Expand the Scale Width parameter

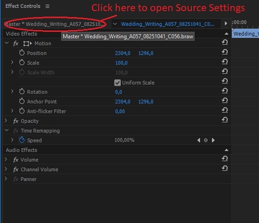click(x=12, y=72)
